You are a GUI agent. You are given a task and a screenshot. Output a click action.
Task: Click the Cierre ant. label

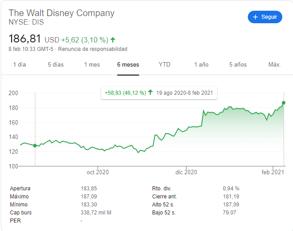coord(165,197)
